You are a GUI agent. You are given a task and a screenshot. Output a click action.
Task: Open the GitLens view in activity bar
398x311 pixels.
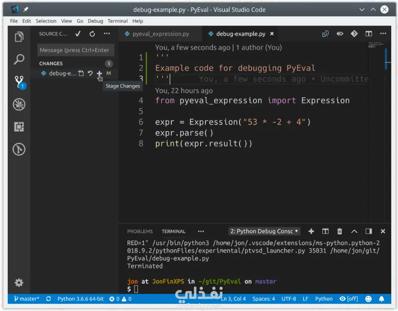(x=19, y=149)
